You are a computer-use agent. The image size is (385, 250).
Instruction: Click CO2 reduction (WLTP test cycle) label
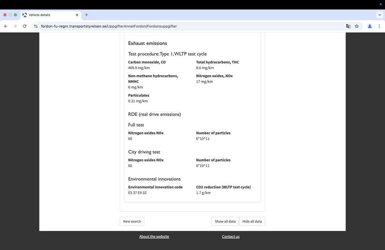point(223,187)
